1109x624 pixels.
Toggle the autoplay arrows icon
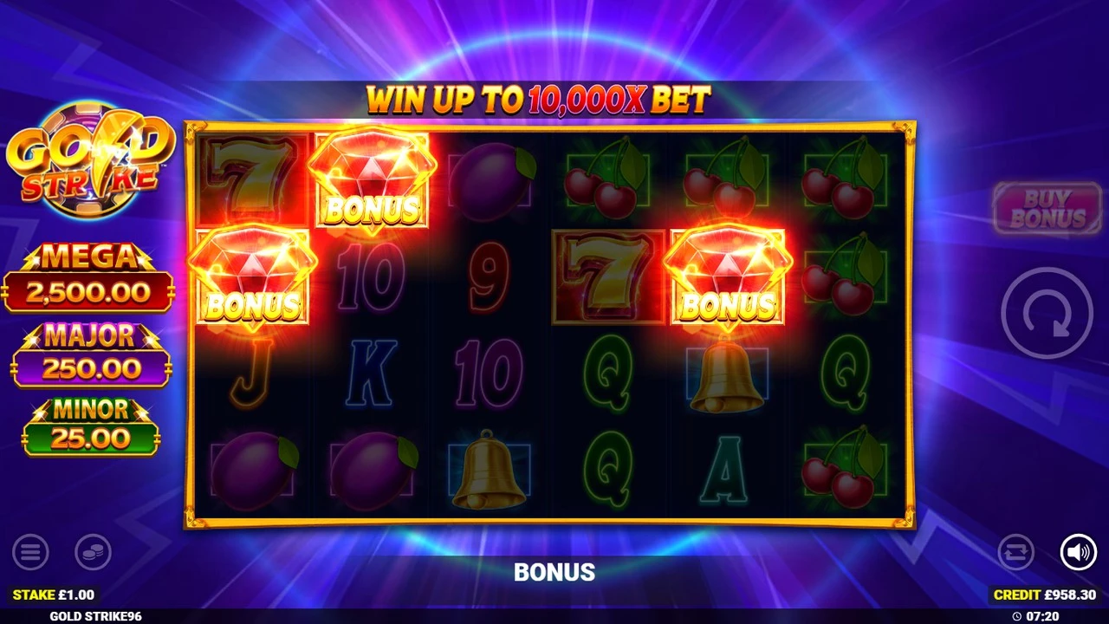[1015, 552]
